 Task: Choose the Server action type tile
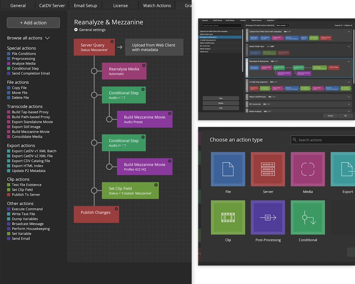pos(268,169)
